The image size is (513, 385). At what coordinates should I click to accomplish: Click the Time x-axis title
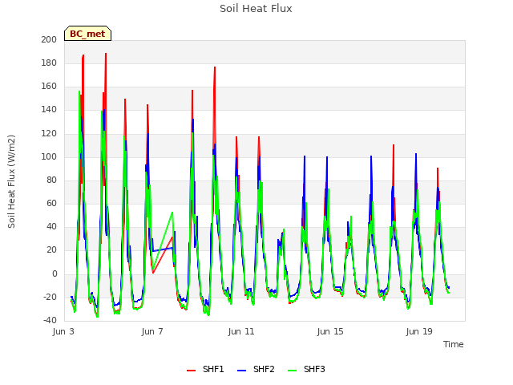click(454, 344)
